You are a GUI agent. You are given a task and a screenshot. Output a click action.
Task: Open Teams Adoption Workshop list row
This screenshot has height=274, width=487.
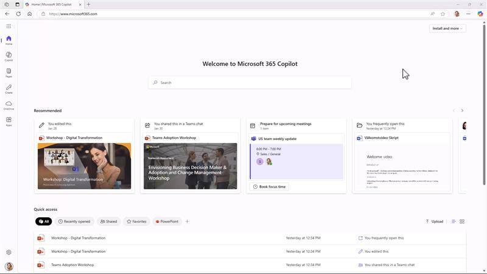(x=250, y=265)
